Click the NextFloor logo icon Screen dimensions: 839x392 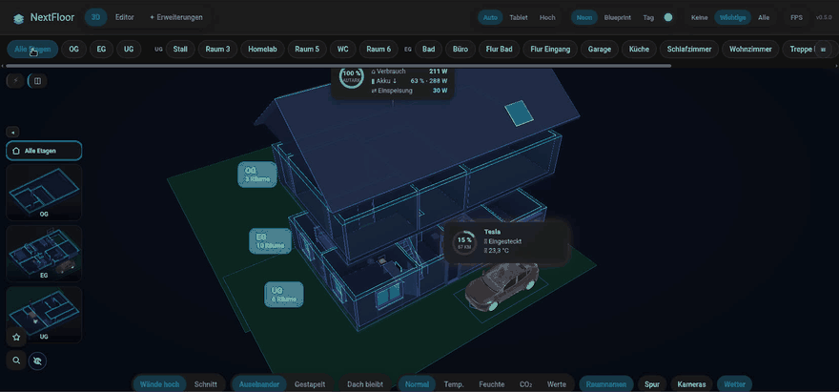coord(19,18)
